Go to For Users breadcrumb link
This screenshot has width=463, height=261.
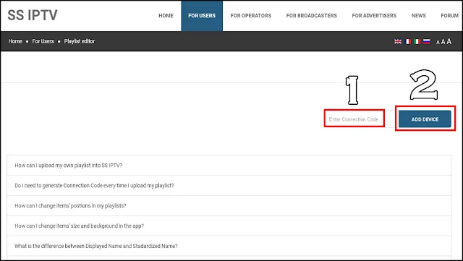click(x=43, y=41)
